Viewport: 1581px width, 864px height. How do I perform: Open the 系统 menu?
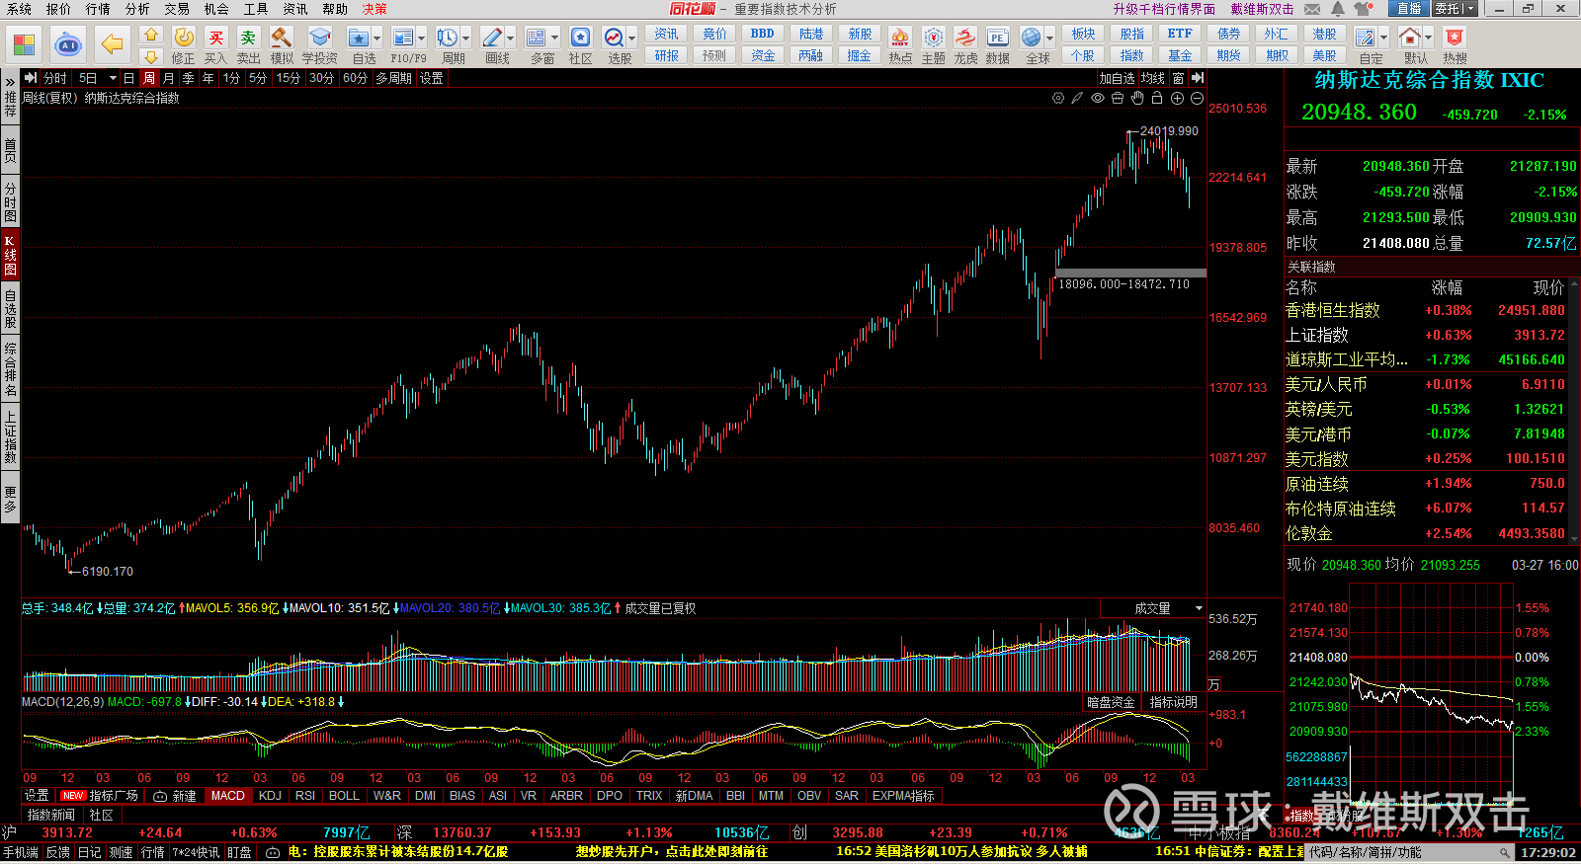click(x=19, y=9)
